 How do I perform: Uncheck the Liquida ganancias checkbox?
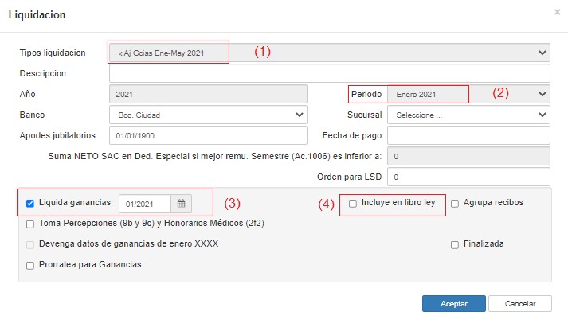tap(29, 204)
